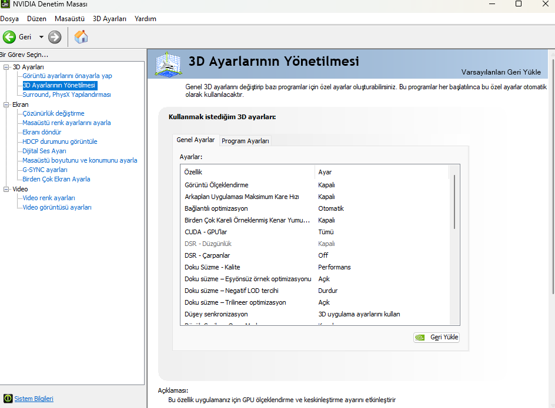Click the Off value for DSR Çarpanlar
This screenshot has height=408, width=555.
[x=323, y=255]
